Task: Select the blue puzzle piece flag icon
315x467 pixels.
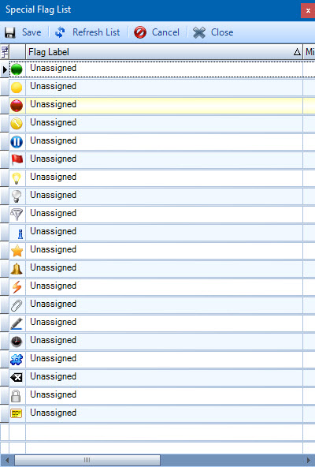Action: click(x=17, y=360)
